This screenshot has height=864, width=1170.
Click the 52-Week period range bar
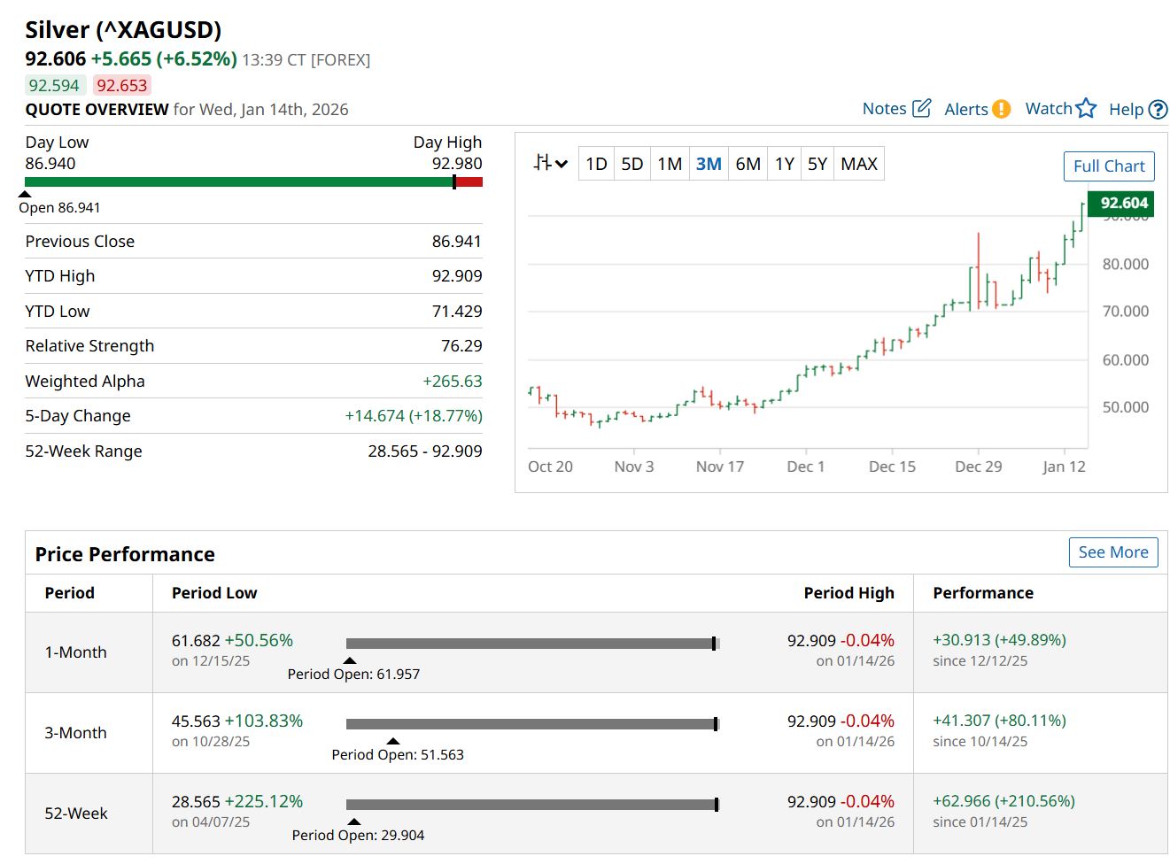click(x=533, y=805)
